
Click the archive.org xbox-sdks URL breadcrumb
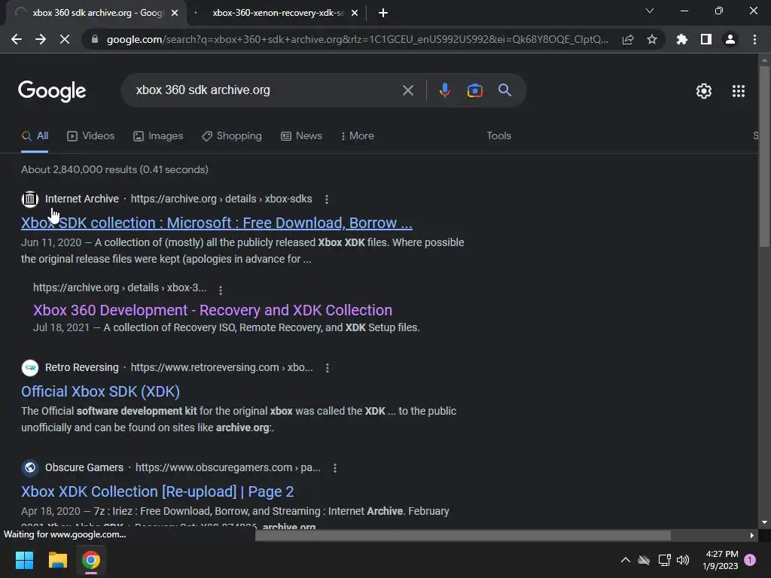[x=221, y=199]
